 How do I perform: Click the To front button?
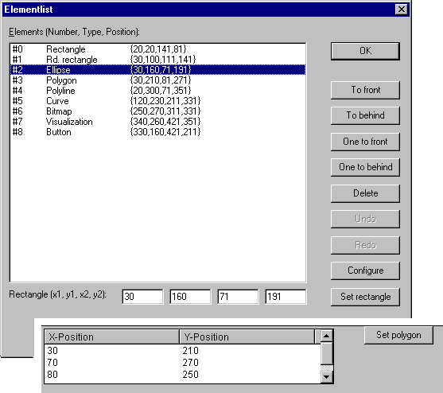point(365,90)
